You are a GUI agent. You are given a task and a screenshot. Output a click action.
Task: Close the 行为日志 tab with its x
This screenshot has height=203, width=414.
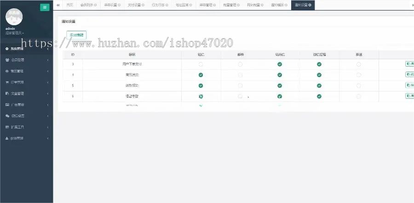pos(167,5)
